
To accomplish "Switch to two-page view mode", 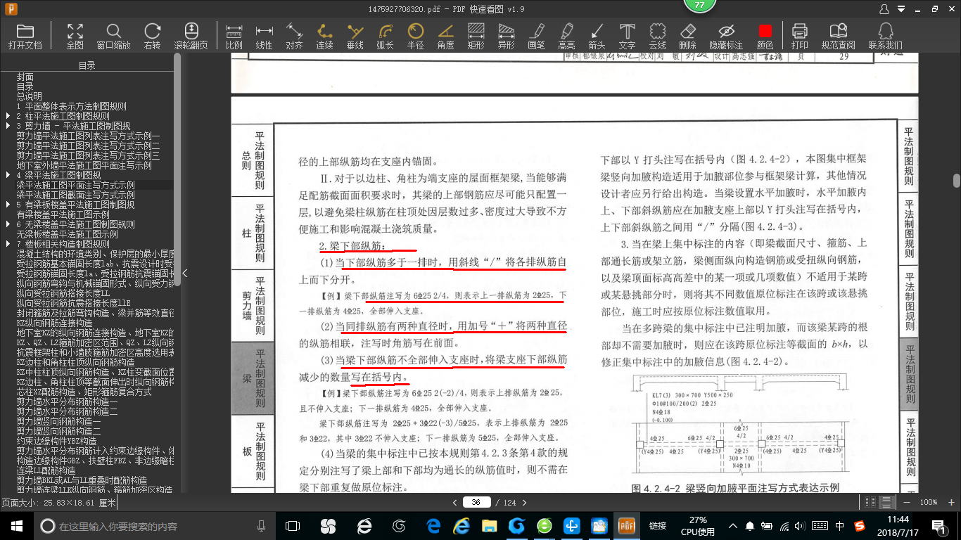I will click(x=872, y=502).
